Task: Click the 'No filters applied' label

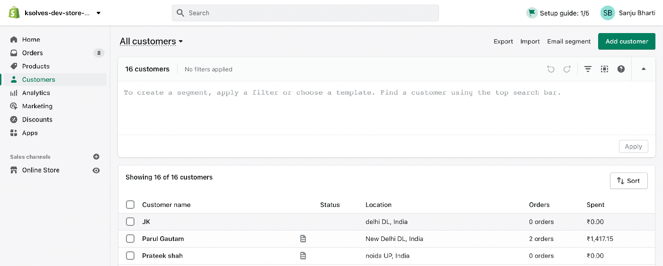Action: [x=208, y=69]
